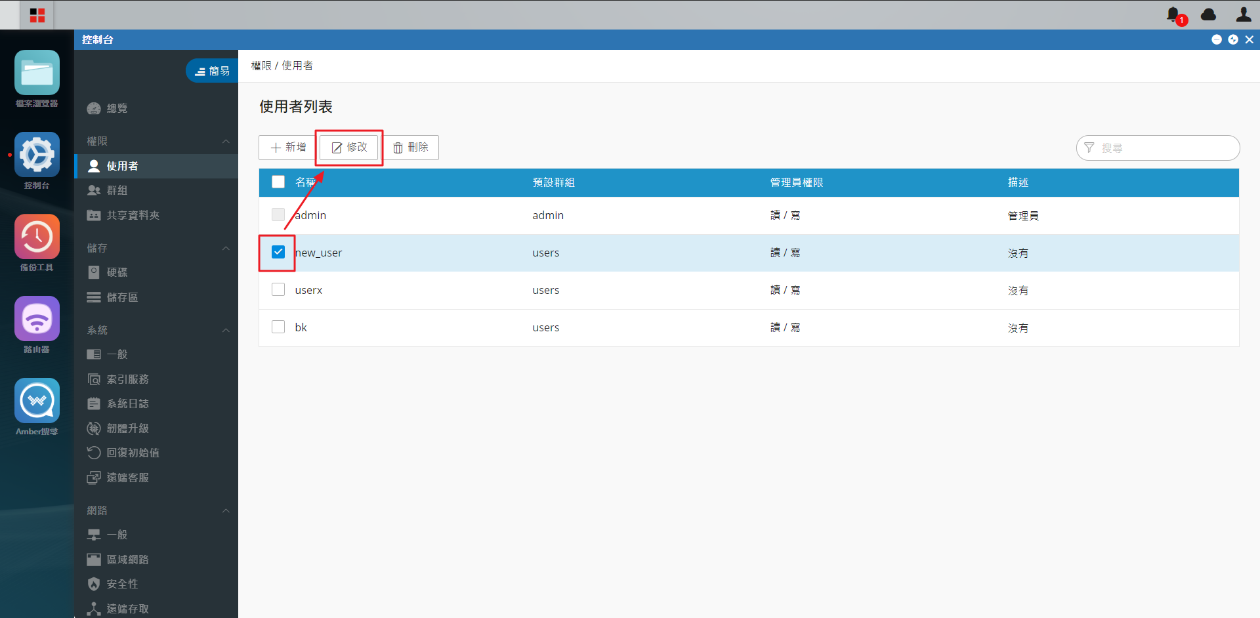Open the user account profile icon
The image size is (1260, 618).
click(1244, 14)
